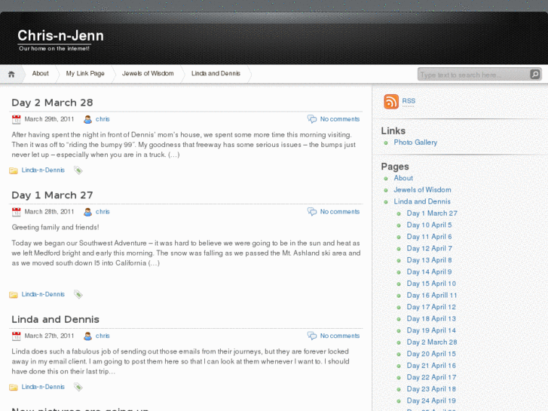The width and height of the screenshot is (548, 411).
Task: Click author chris on Day 2 post
Action: (103, 119)
